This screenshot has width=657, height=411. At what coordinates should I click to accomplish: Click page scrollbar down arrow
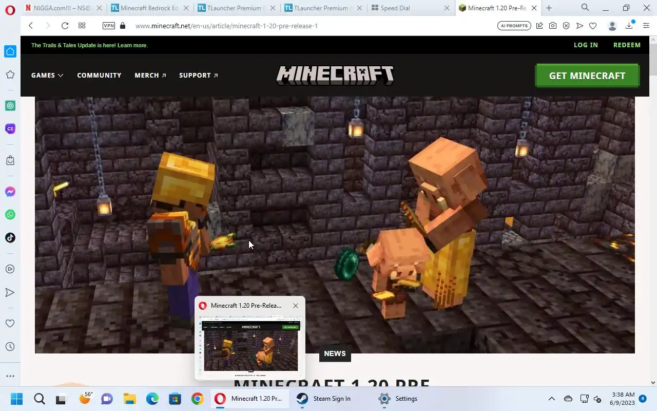coord(653,382)
